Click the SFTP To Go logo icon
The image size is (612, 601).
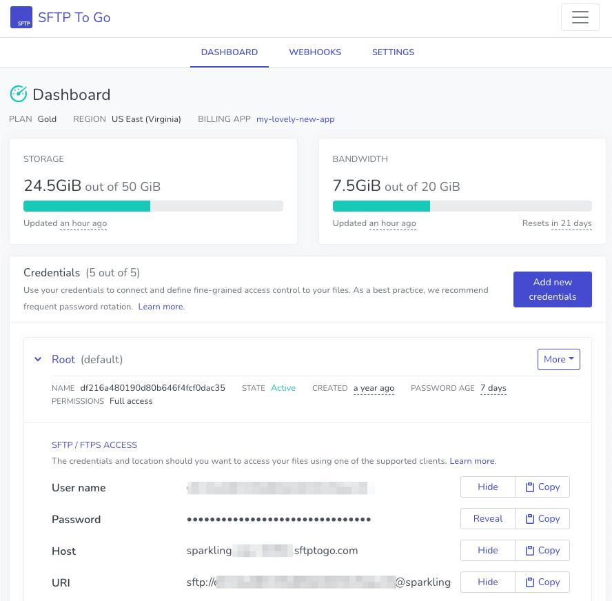coord(21,17)
